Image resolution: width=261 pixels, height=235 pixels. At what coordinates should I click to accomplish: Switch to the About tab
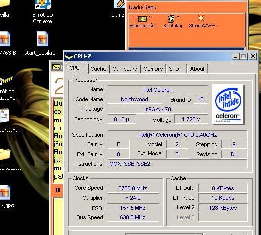click(197, 69)
